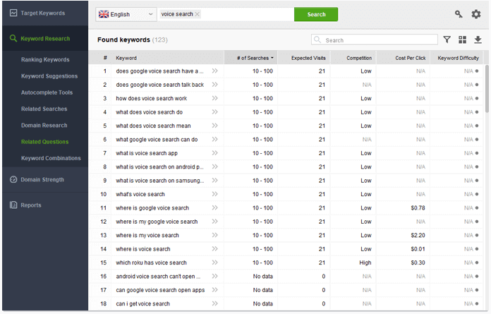
Task: Open Ranking Keywords in the sidebar
Action: pyautogui.click(x=45, y=60)
